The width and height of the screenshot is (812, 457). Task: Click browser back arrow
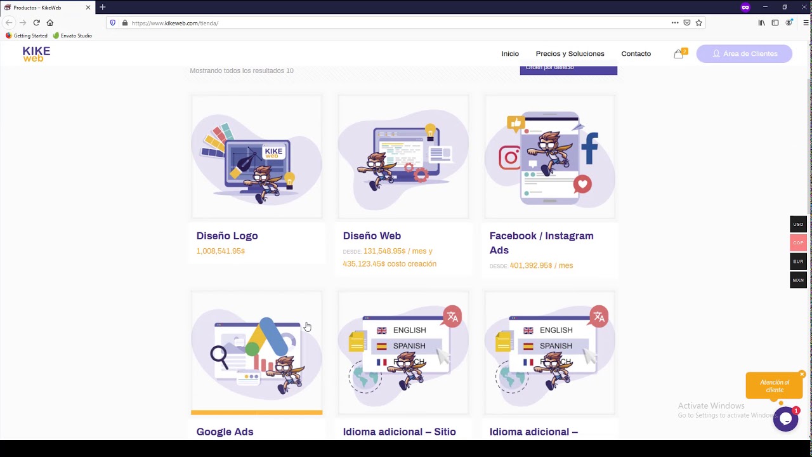[x=9, y=23]
